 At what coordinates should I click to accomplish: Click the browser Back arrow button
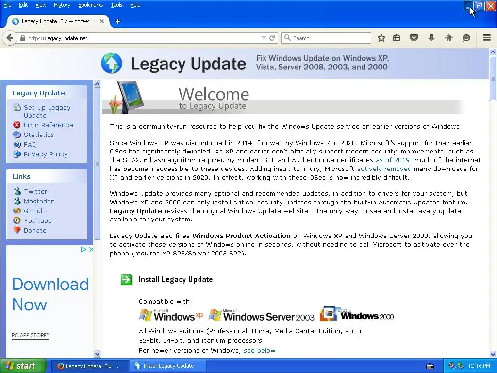10,38
